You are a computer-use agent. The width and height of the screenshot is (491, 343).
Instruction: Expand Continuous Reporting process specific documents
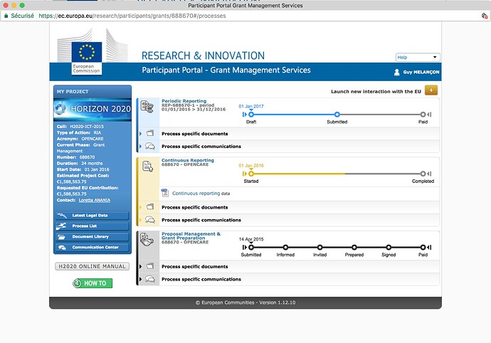(140, 207)
